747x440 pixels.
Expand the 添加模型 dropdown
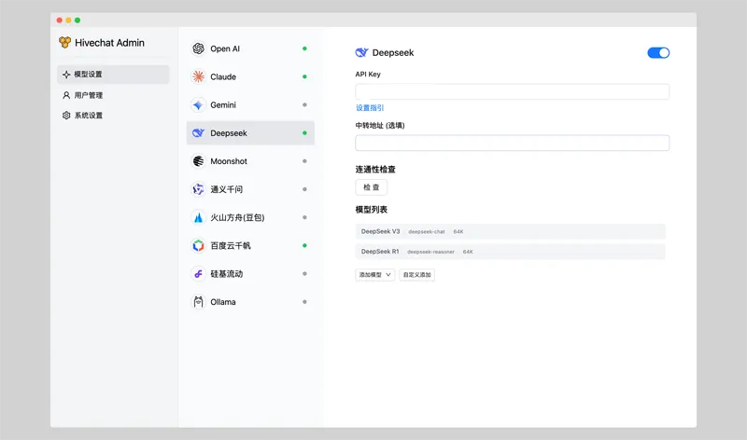point(375,275)
